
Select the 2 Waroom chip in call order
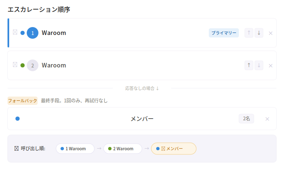(123, 149)
